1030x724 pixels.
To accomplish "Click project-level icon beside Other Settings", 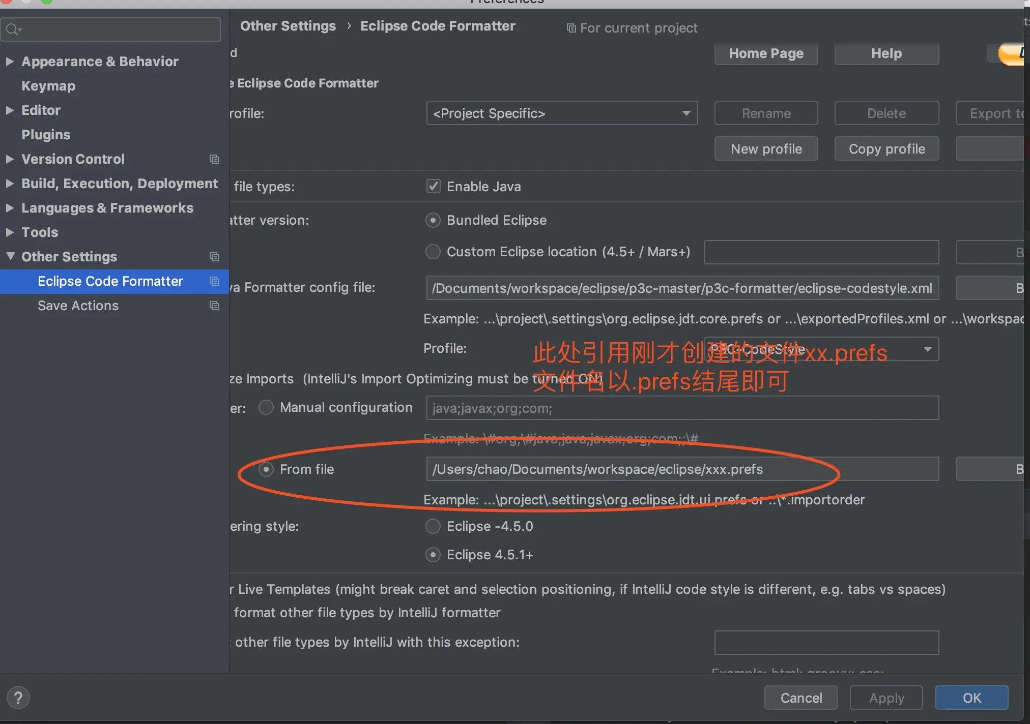I will pyautogui.click(x=214, y=257).
